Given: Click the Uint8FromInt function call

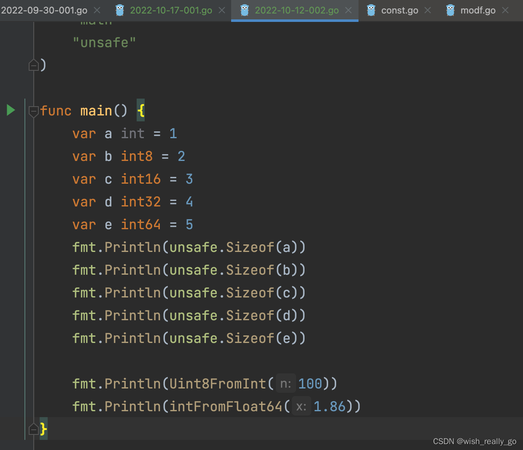Looking at the screenshot, I should click(x=218, y=384).
